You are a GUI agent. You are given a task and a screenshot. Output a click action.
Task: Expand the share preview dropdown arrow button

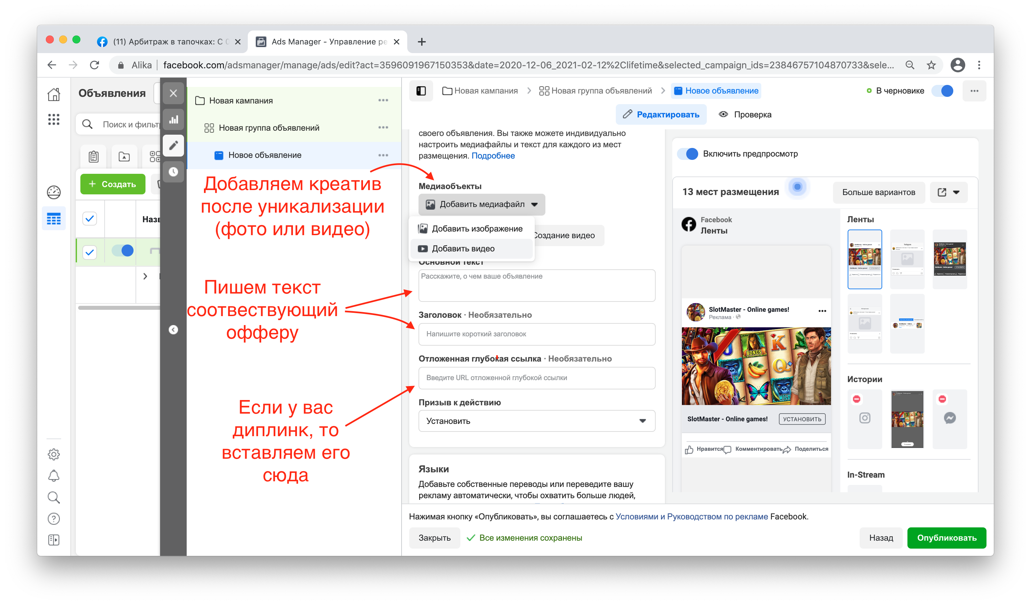pos(949,192)
